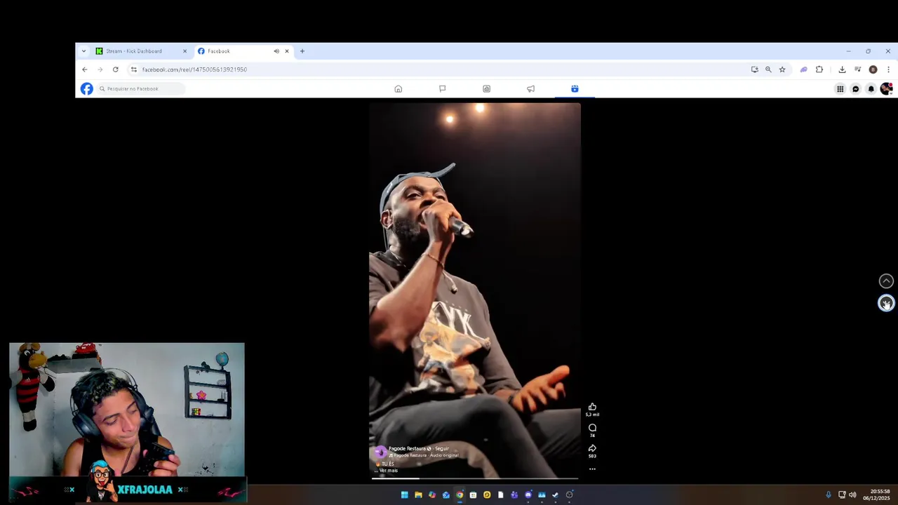The height and width of the screenshot is (505, 898).
Task: Open Microsoft Teams from the taskbar
Action: coord(514,494)
